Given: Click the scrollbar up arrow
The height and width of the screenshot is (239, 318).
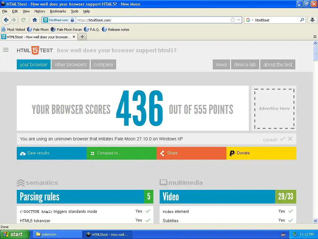Looking at the screenshot, I should 315,43.
